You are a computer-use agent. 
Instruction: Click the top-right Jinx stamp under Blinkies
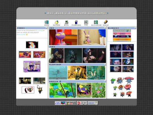[x=128, y=47]
